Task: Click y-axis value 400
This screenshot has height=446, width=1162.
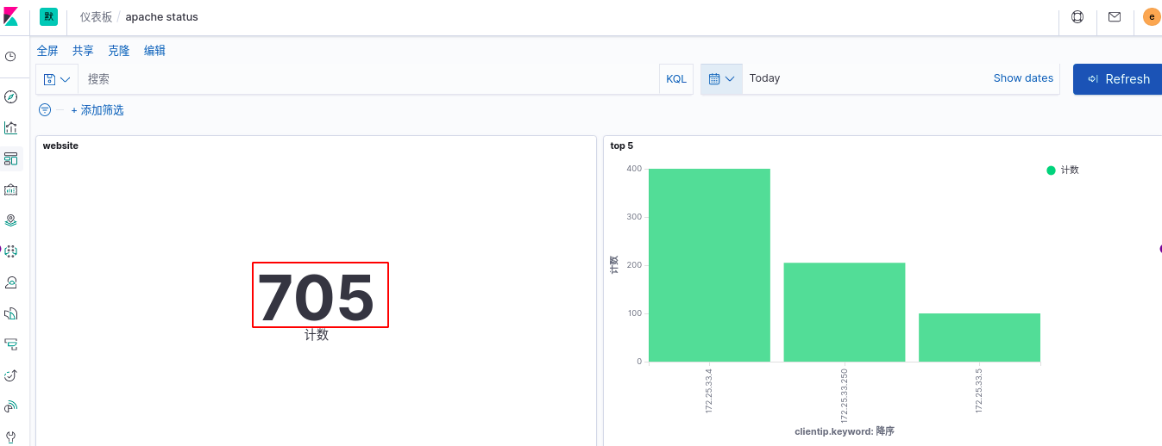Action: (x=634, y=169)
